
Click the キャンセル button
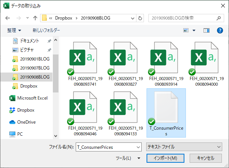pos(205,158)
